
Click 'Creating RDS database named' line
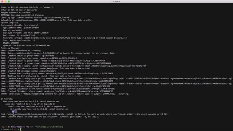46,68
